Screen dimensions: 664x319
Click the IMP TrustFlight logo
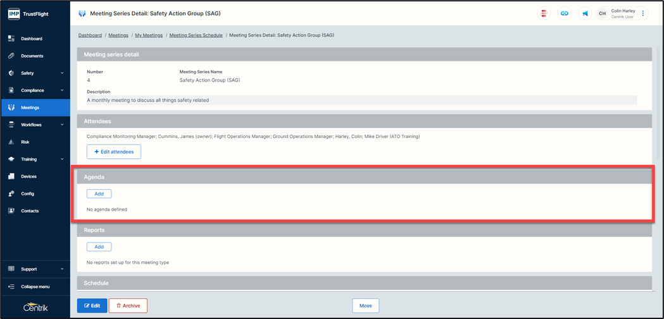[28, 13]
